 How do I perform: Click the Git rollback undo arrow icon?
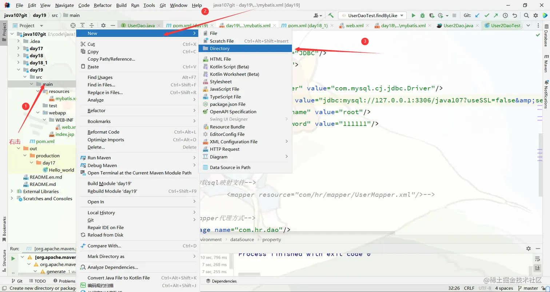coord(514,15)
